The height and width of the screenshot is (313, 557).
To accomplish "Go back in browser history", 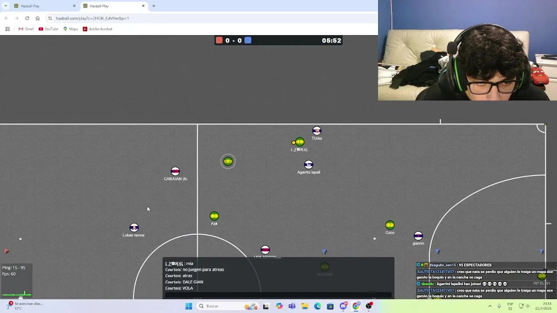I will pos(6,18).
